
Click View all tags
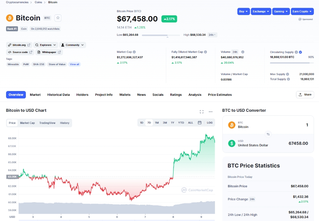[x=74, y=65]
